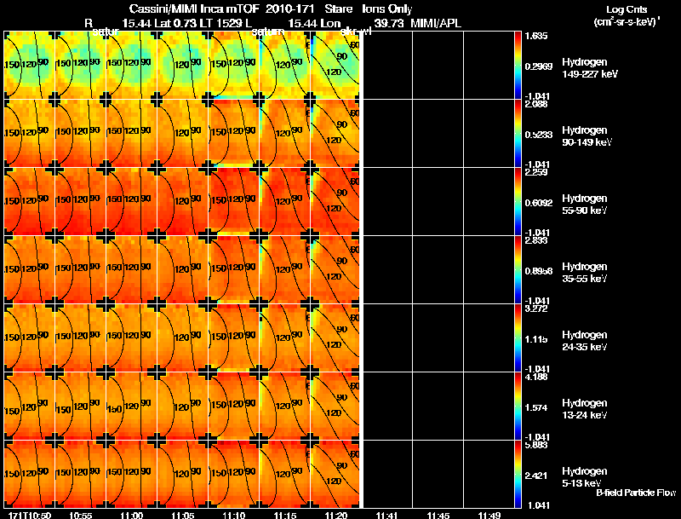Screen dimensions: 681x519
Task: Click the Hydrogen 5-13 keV color bar
Action: pos(518,474)
